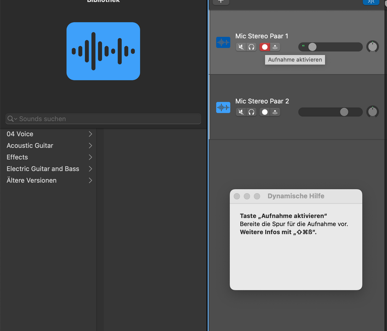Select the Ältere Versionen library entry

click(48, 180)
